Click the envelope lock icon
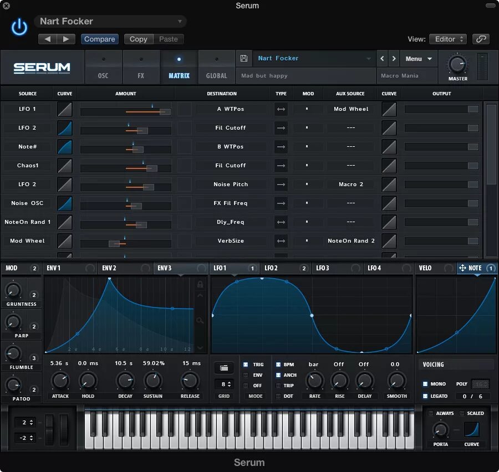The image size is (499, 472). (200, 284)
